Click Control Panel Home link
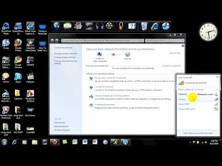This screenshot has height=166, width=222. pyautogui.click(x=63, y=47)
